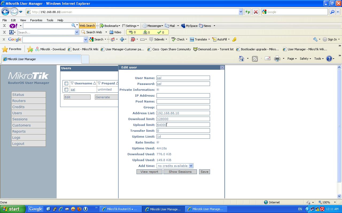
Task: Open the zoom level 100% control
Action: (x=327, y=202)
